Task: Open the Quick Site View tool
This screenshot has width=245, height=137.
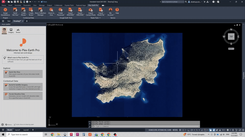Action: coord(15,12)
